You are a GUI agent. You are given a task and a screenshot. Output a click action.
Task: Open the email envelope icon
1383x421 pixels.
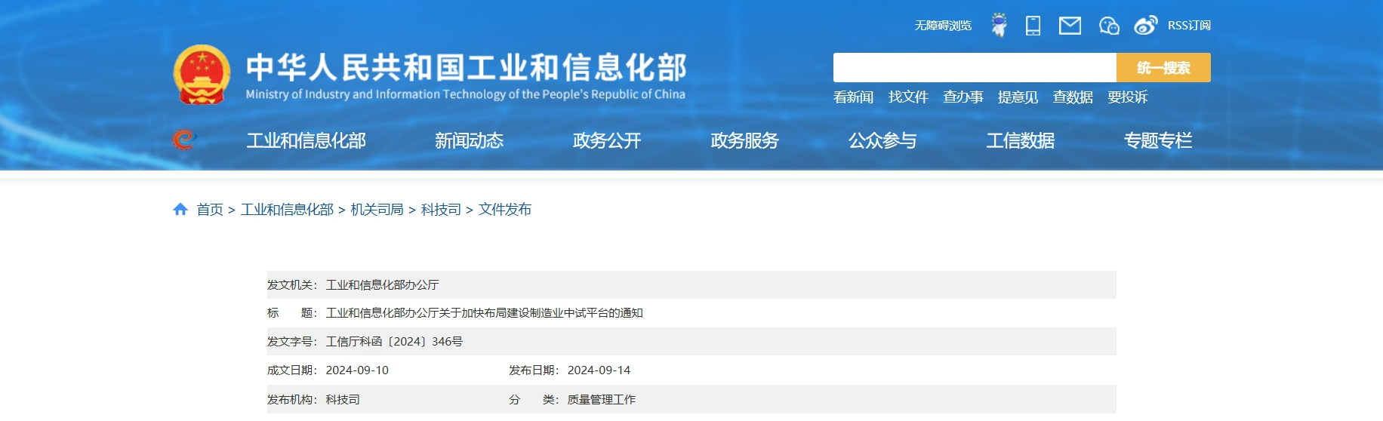click(x=1070, y=26)
